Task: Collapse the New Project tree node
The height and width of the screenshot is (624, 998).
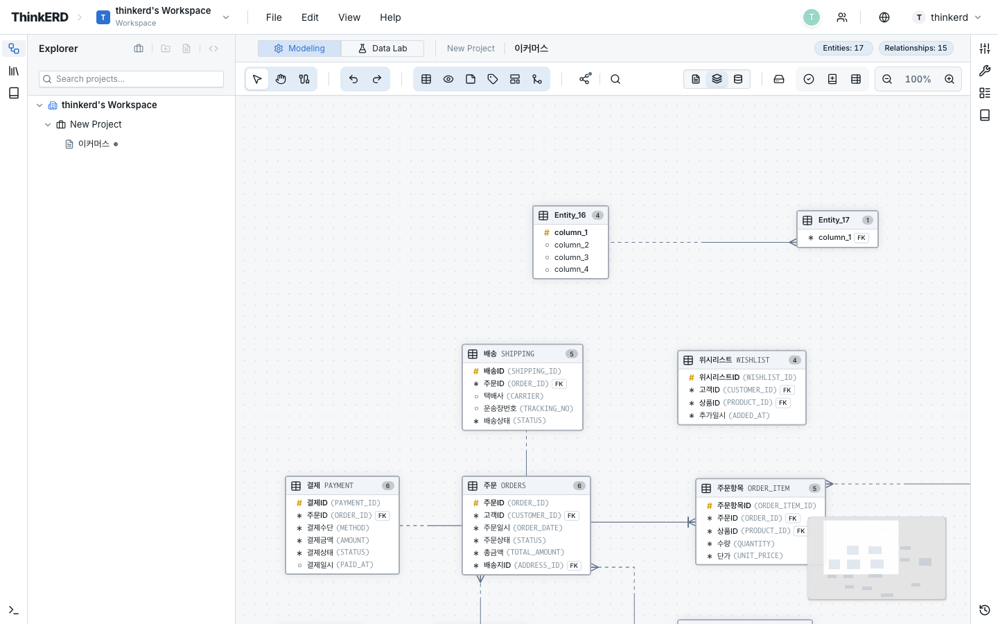Action: [x=48, y=125]
